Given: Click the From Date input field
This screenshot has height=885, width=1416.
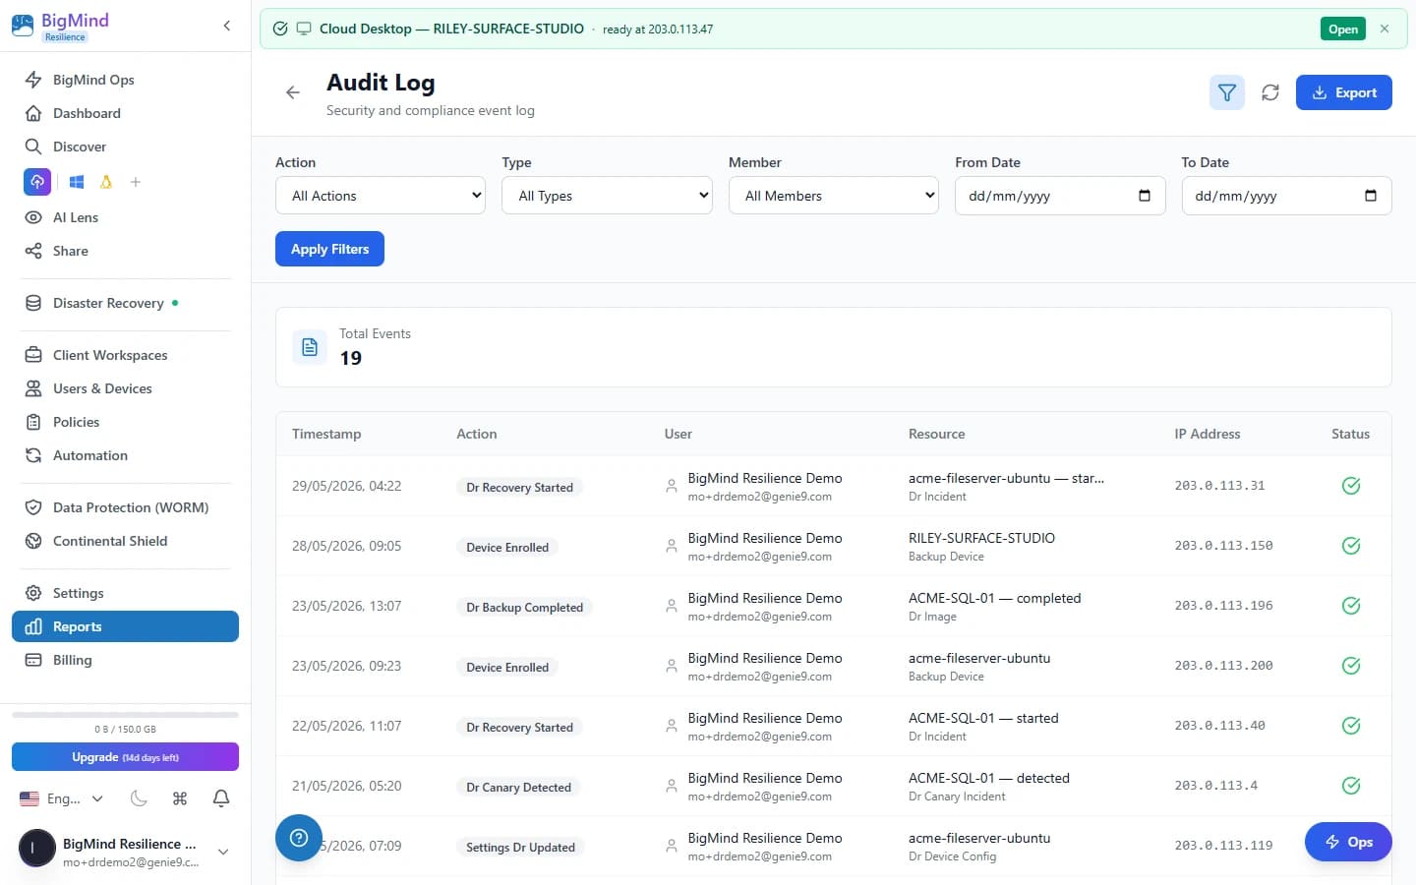Looking at the screenshot, I should 1060,196.
